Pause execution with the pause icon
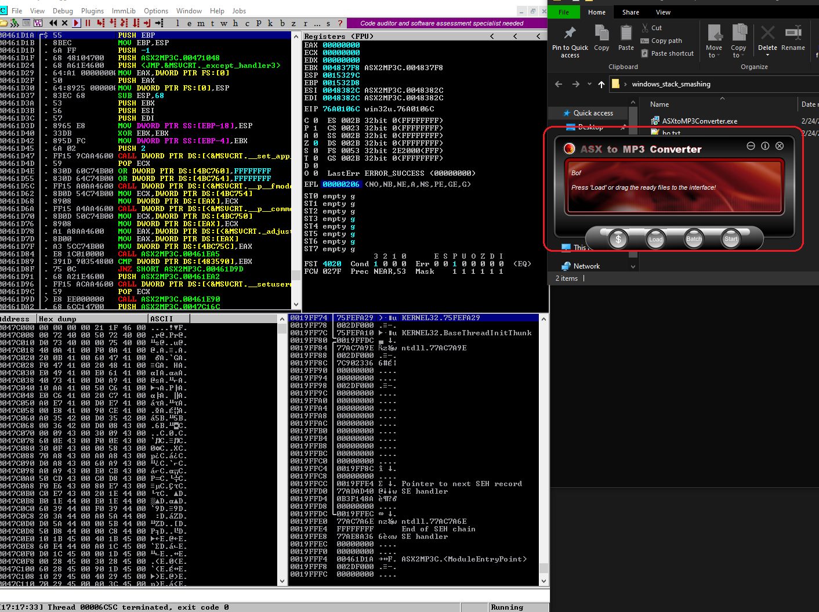The image size is (819, 612). (88, 23)
